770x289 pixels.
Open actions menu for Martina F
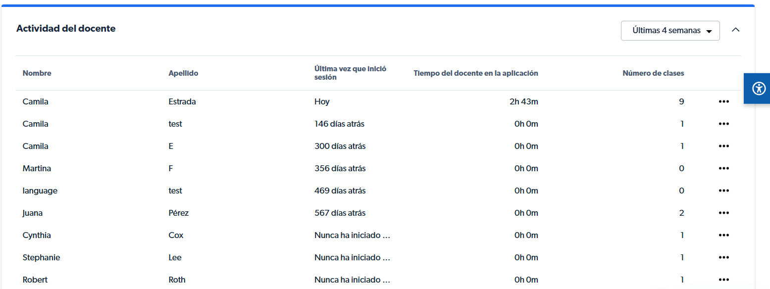tap(723, 168)
